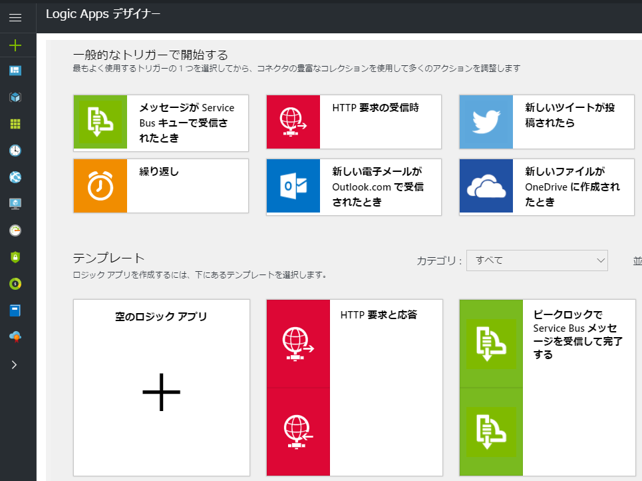Open the App Services globe icon
Screen dimensions: 642x481
15,177
